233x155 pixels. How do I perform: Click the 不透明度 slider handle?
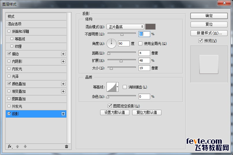[122, 34]
